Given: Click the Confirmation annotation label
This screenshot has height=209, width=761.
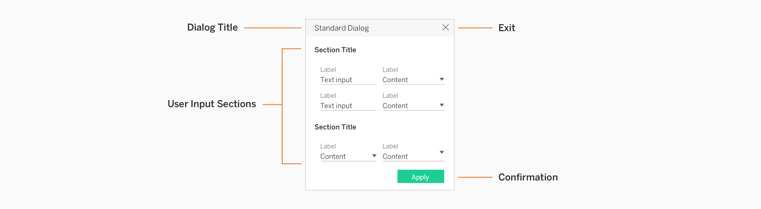Looking at the screenshot, I should [x=528, y=177].
